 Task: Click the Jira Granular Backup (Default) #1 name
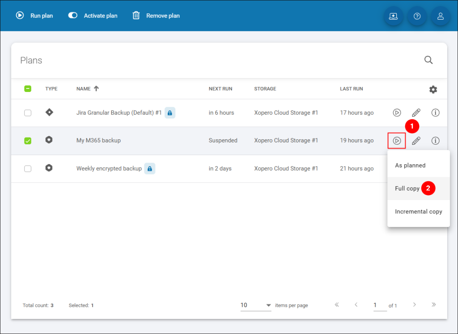119,113
